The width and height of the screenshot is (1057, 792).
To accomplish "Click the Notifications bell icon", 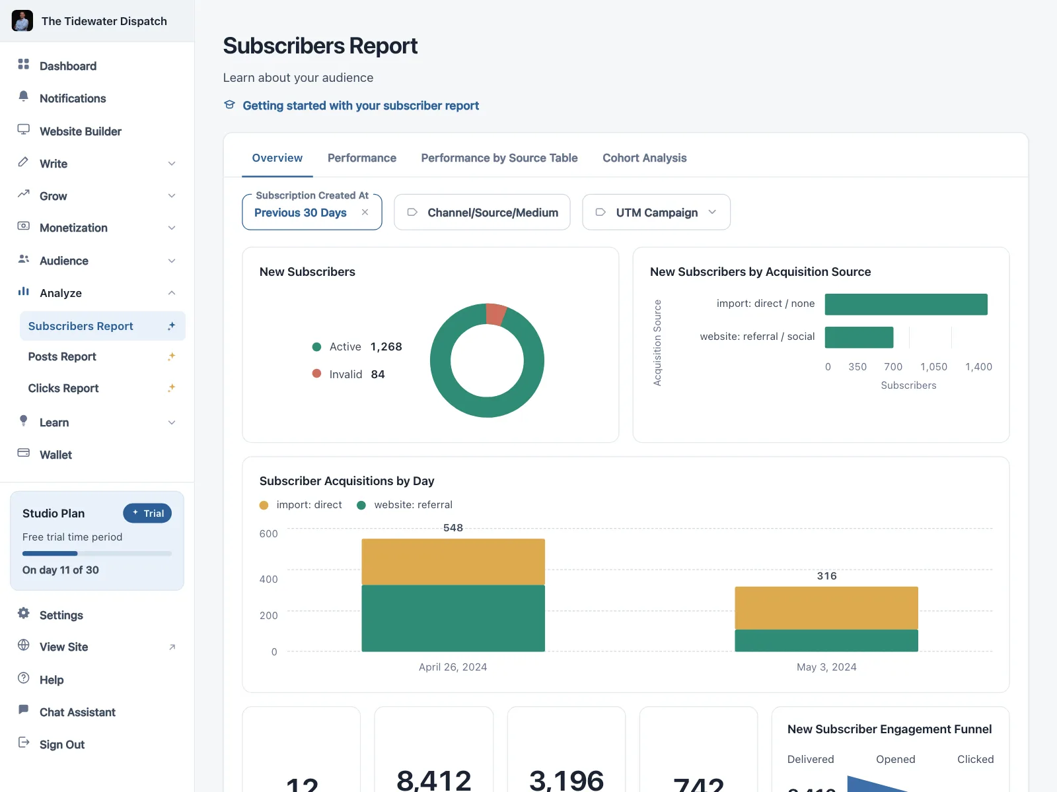I will [24, 96].
